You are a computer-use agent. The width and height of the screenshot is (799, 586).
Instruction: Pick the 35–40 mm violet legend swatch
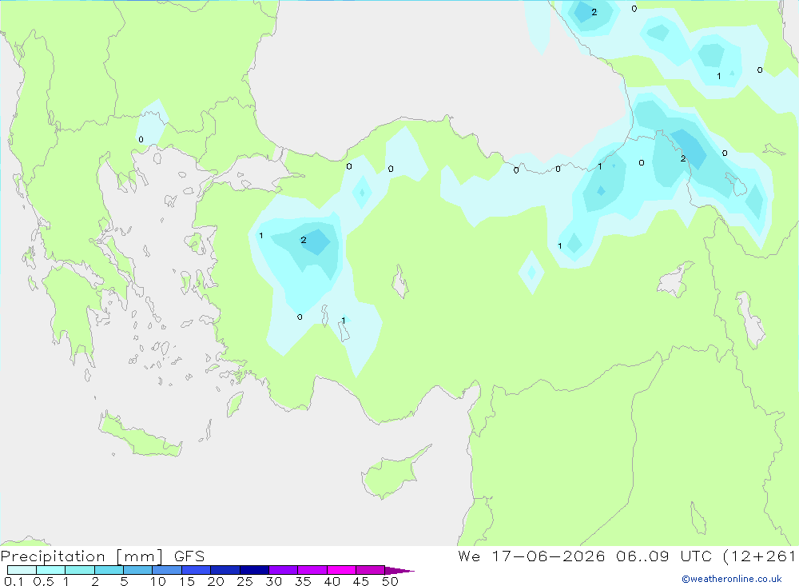[x=312, y=570]
